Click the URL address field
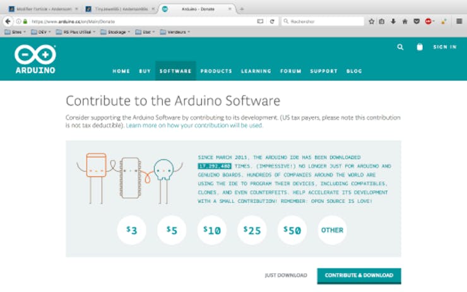The image size is (467, 292). 143,21
